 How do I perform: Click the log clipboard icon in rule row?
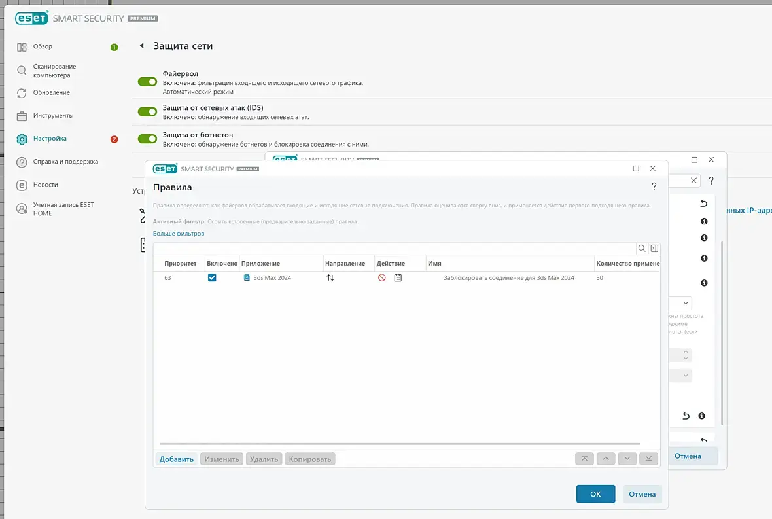click(x=398, y=277)
